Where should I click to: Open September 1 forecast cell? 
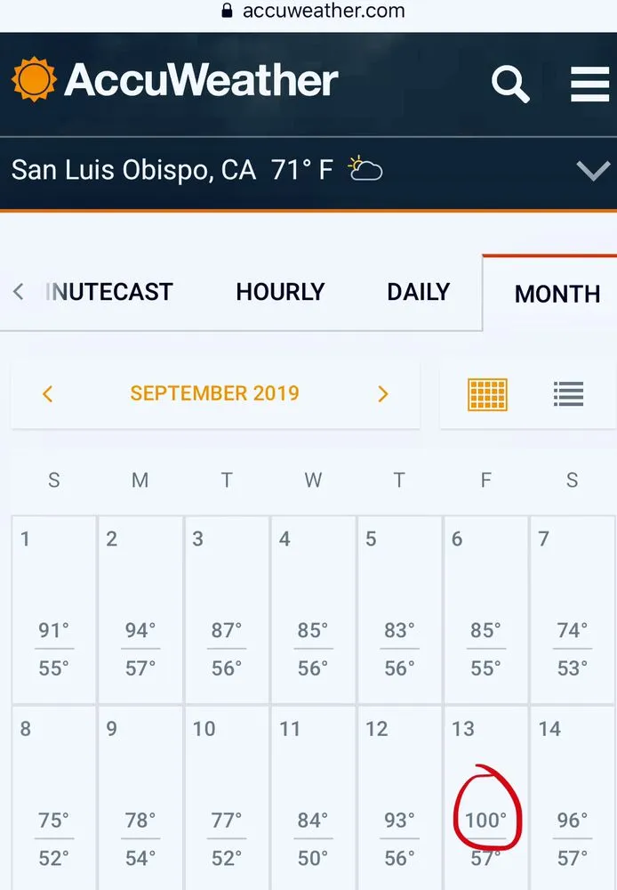coord(53,609)
